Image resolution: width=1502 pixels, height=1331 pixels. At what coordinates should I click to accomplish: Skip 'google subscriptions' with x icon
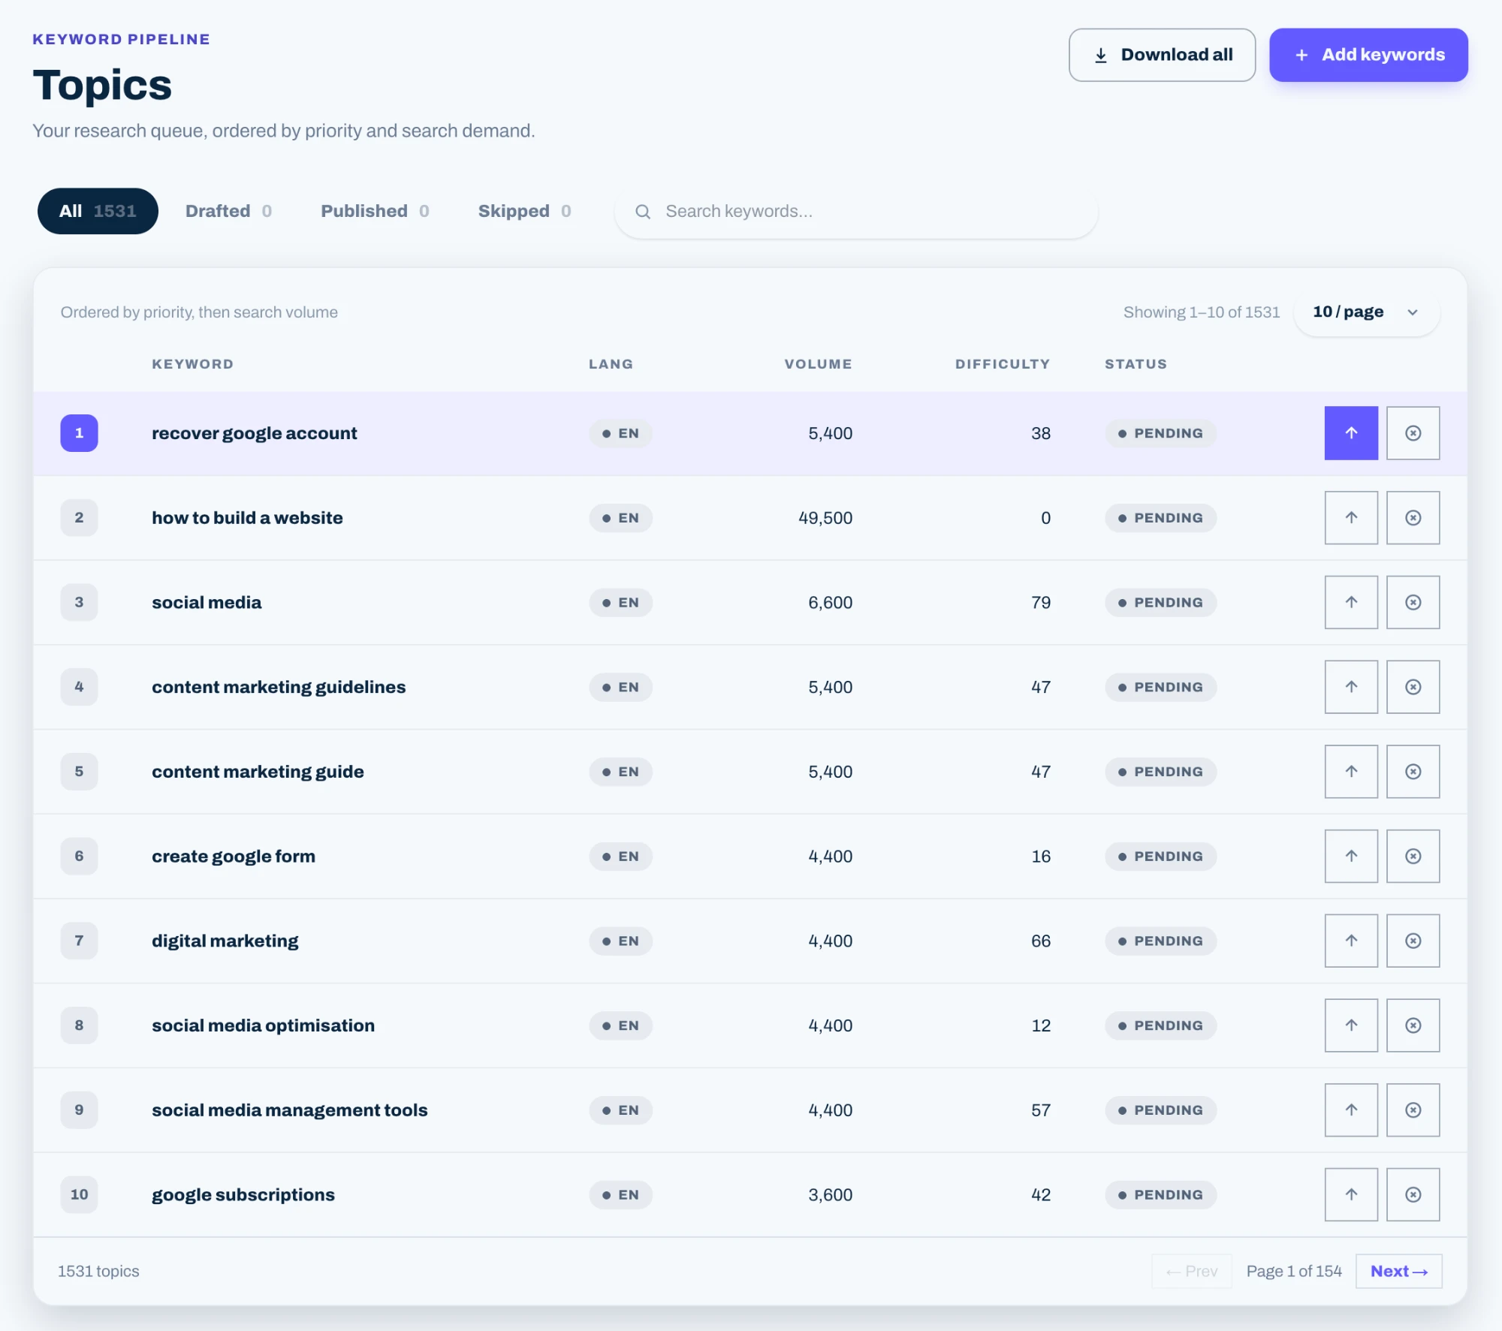pos(1413,1194)
